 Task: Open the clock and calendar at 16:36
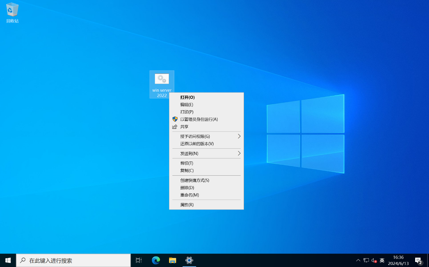click(398, 260)
